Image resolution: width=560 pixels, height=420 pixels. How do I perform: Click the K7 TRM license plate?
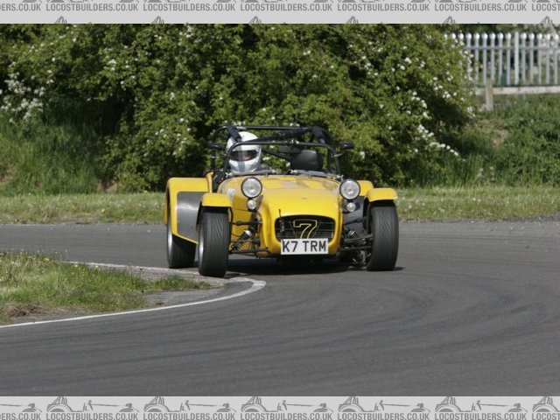pyautogui.click(x=304, y=247)
